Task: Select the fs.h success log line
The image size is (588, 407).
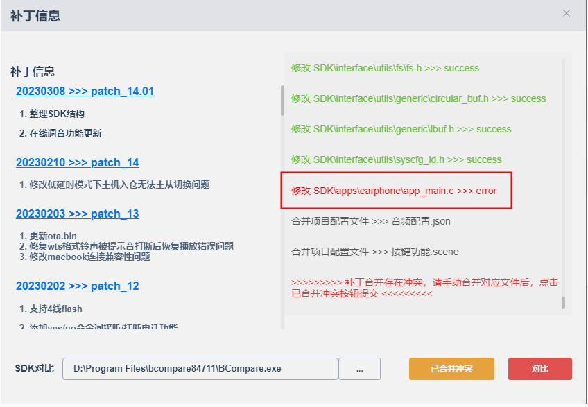Action: click(385, 68)
